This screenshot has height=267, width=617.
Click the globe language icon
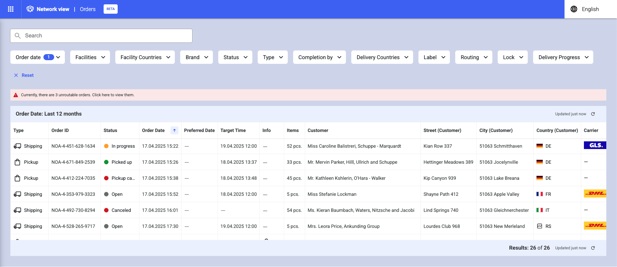(x=574, y=9)
